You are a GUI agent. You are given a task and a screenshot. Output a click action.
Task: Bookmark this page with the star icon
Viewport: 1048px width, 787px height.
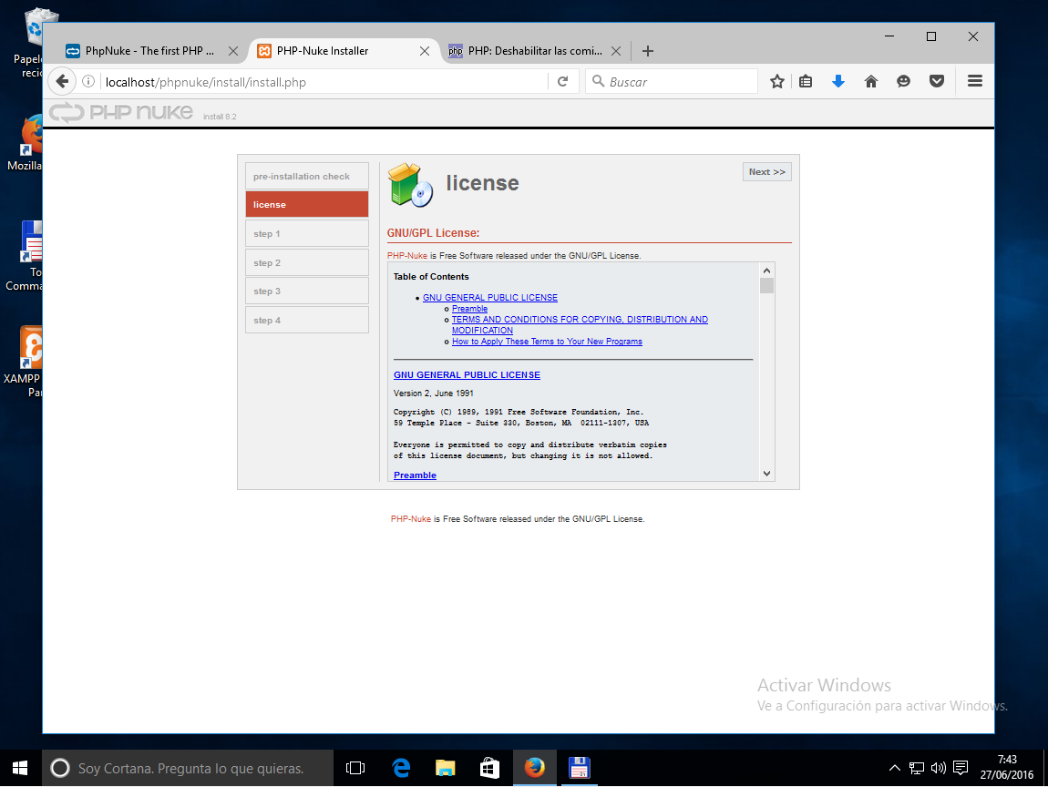click(776, 81)
